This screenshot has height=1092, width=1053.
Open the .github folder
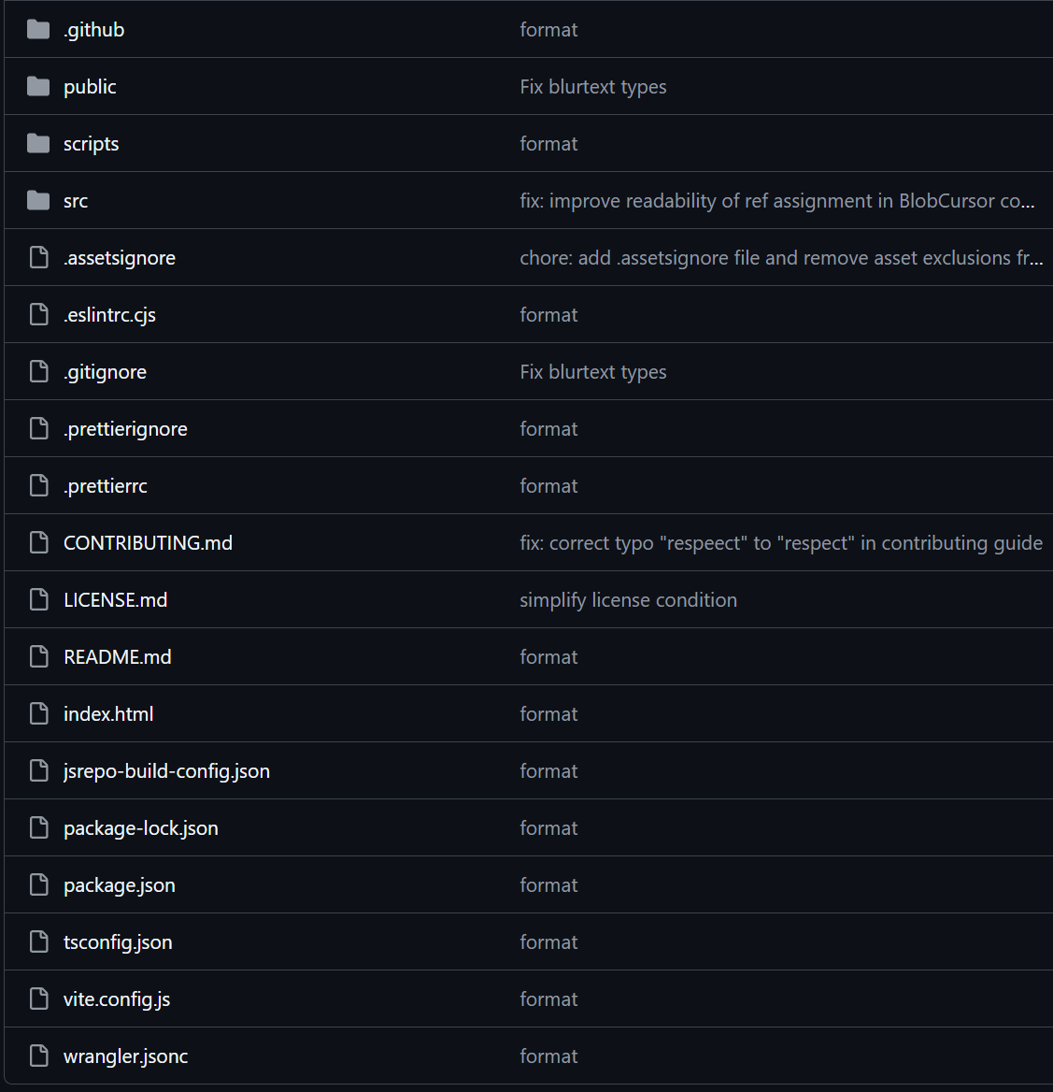[93, 30]
